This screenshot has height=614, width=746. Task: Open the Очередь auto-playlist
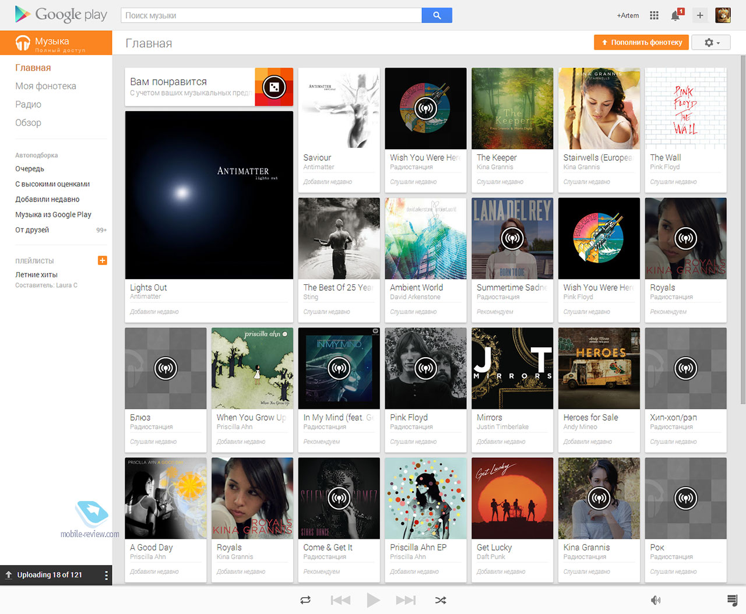point(30,169)
